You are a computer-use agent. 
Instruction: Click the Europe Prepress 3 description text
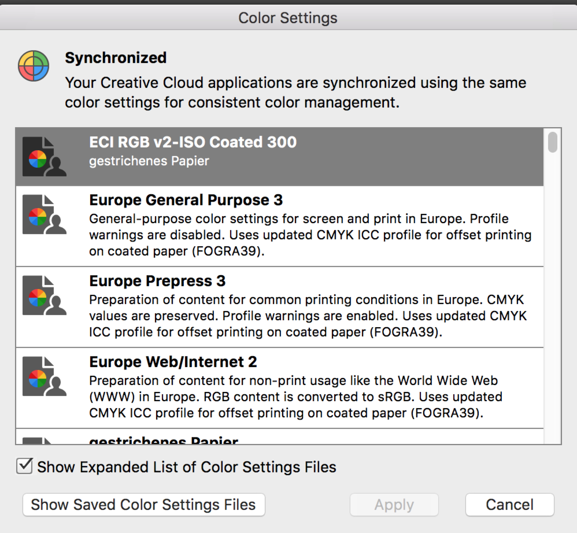point(308,316)
